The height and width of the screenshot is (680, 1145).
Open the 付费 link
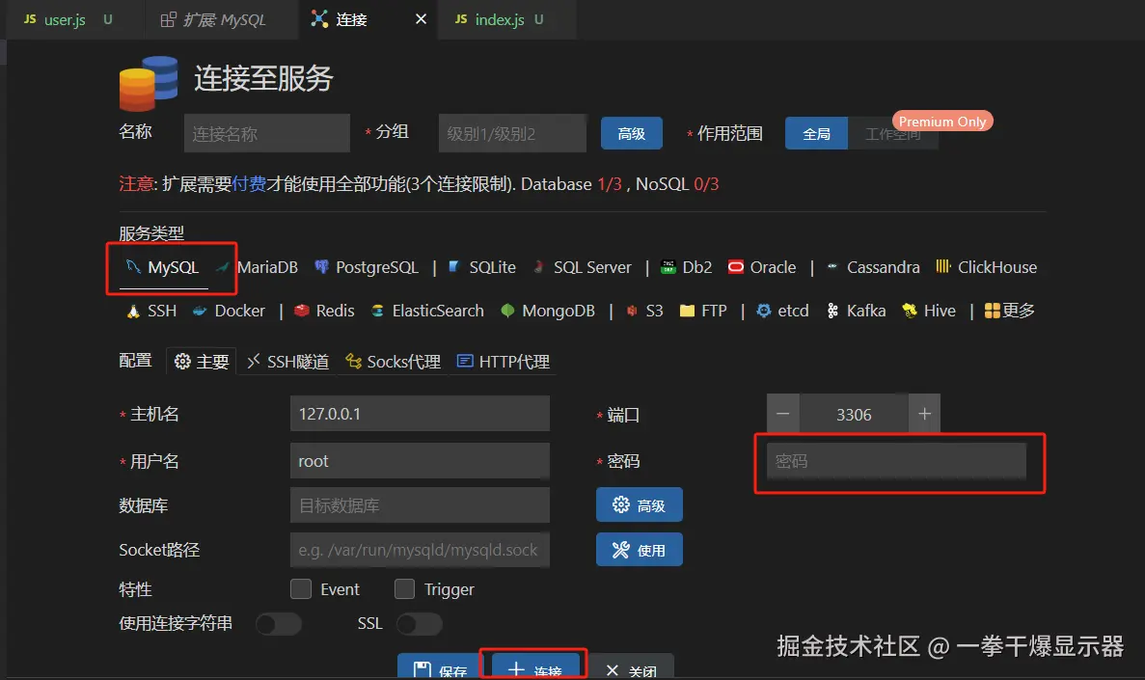249,184
